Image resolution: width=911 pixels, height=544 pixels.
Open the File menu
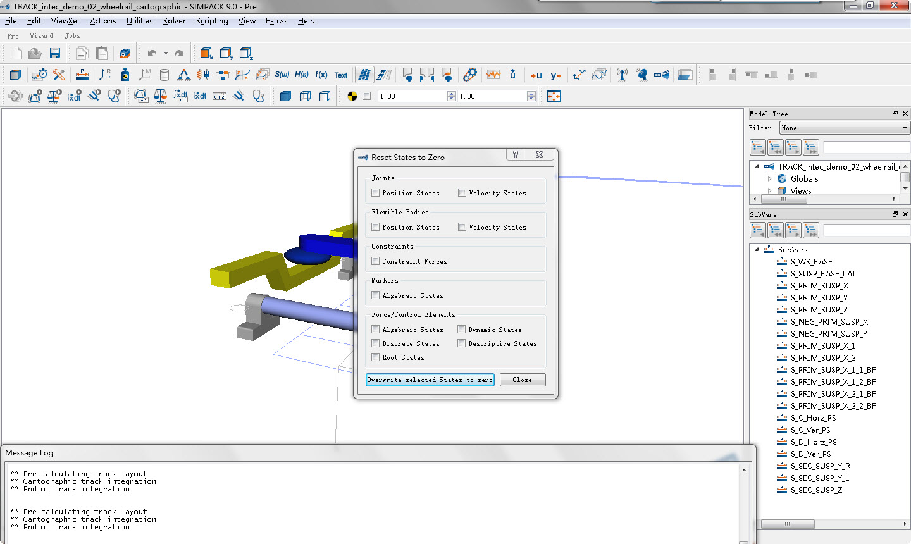(11, 21)
